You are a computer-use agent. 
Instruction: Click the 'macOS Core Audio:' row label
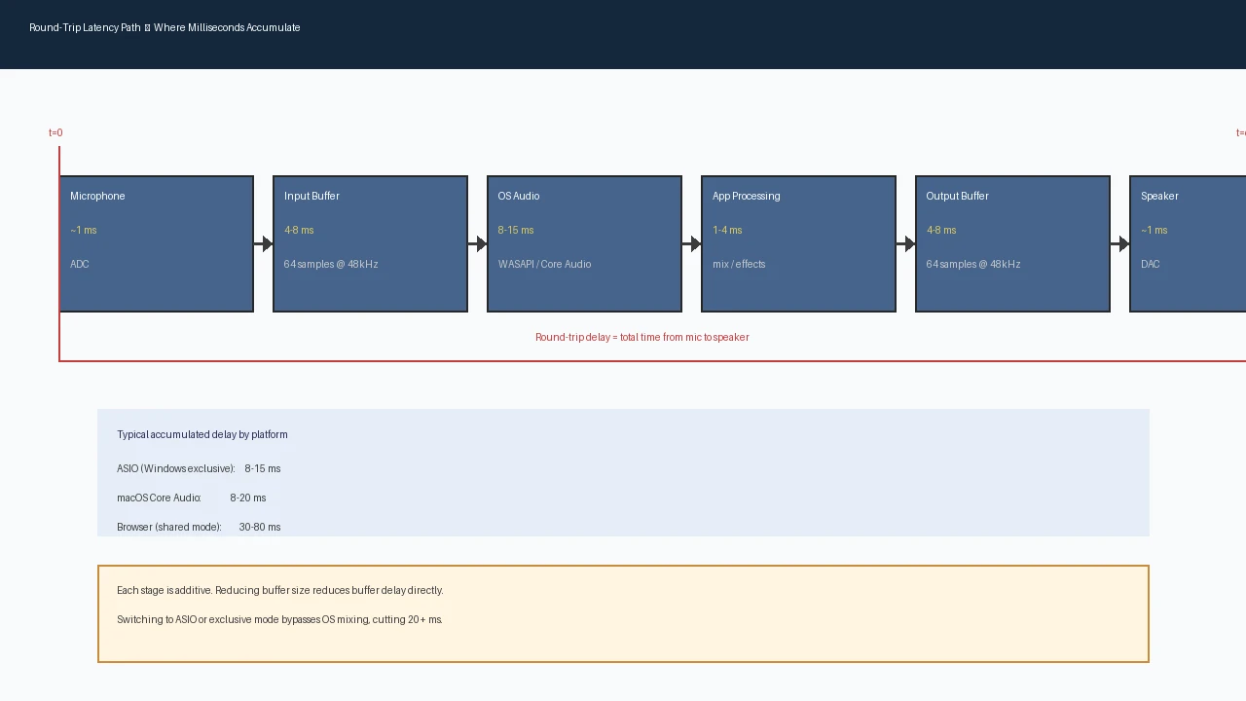tap(159, 498)
